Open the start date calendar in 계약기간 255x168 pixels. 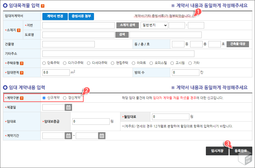(x=68, y=135)
